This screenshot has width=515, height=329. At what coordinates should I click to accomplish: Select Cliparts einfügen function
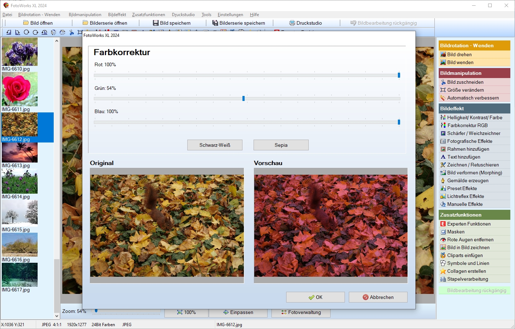(x=465, y=255)
